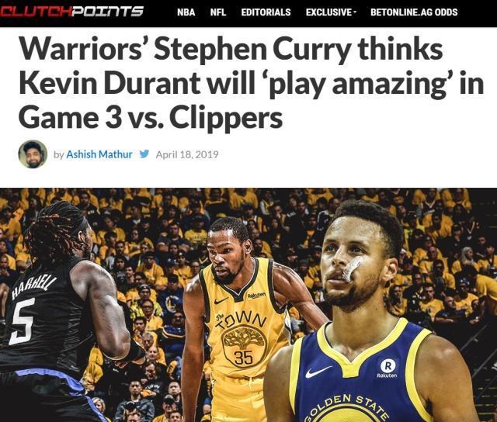Click the number 5 on black jersey
The height and width of the screenshot is (422, 497).
(22, 321)
